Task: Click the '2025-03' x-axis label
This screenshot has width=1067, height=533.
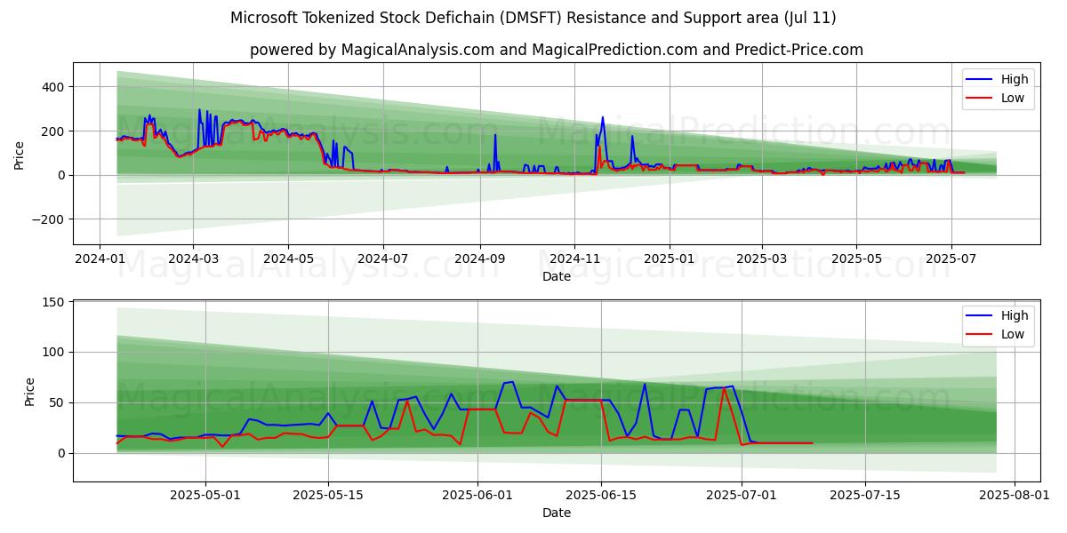Action: click(762, 259)
